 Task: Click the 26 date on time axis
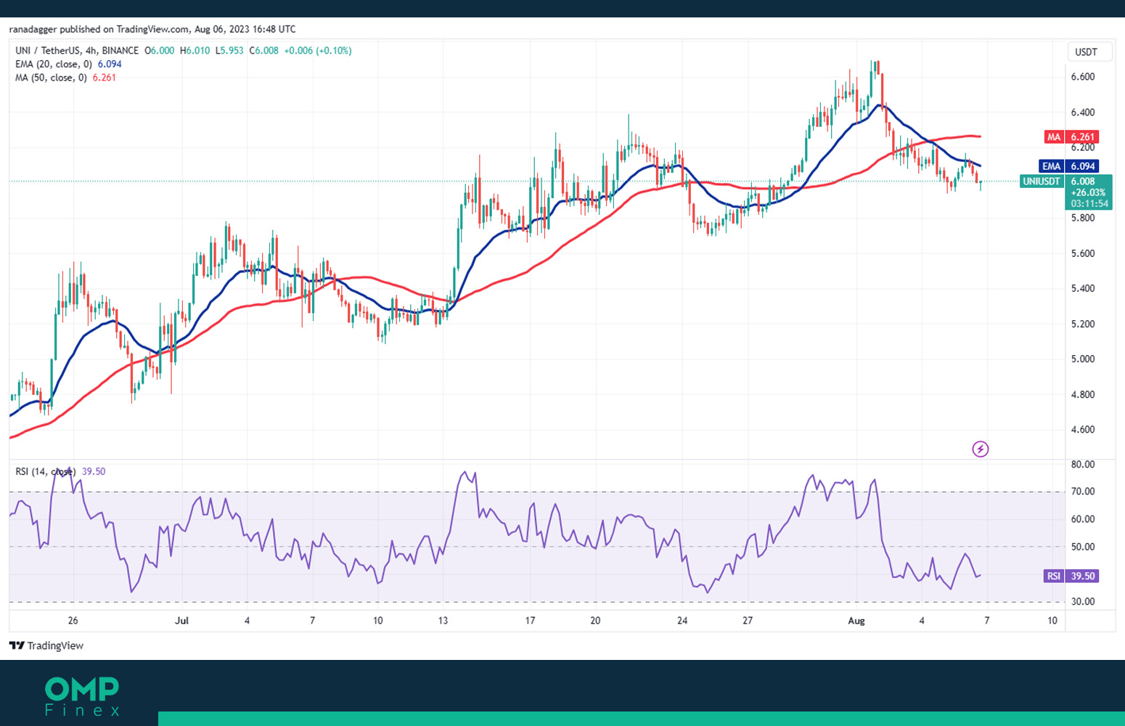[x=73, y=621]
